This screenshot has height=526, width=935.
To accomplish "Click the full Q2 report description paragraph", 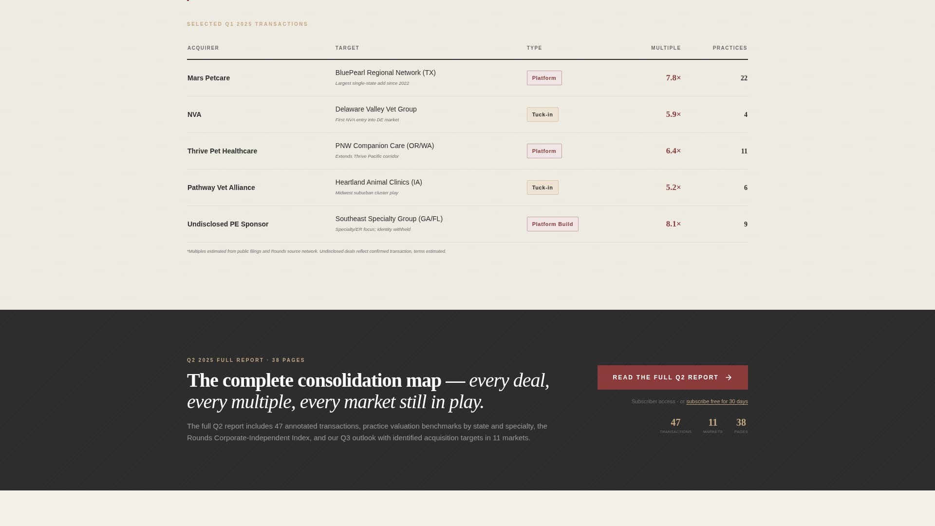I will pos(367,432).
